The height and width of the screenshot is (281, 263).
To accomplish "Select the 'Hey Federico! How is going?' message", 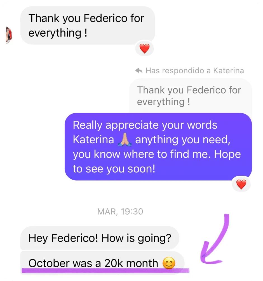I will point(100,238).
